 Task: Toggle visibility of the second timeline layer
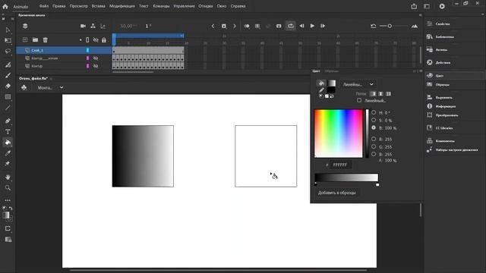pyautogui.click(x=96, y=58)
